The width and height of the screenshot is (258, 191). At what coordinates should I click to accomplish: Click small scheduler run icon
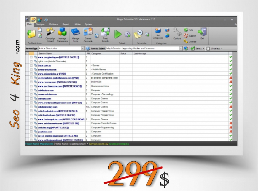coord(147,34)
